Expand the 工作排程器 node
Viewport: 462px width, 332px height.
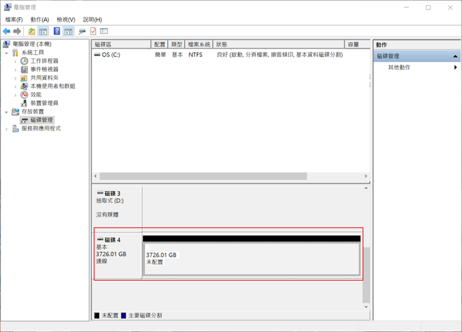15,62
